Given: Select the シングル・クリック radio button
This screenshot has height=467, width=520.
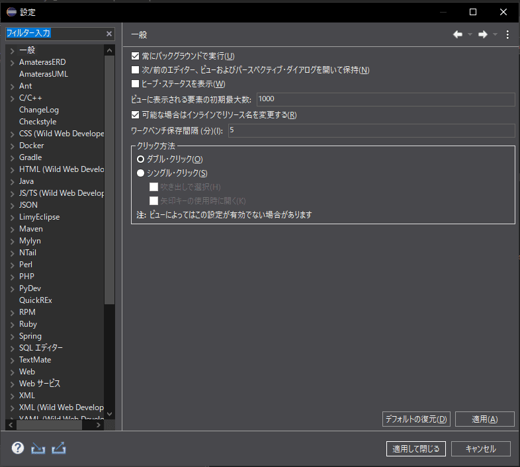Looking at the screenshot, I should (x=140, y=173).
